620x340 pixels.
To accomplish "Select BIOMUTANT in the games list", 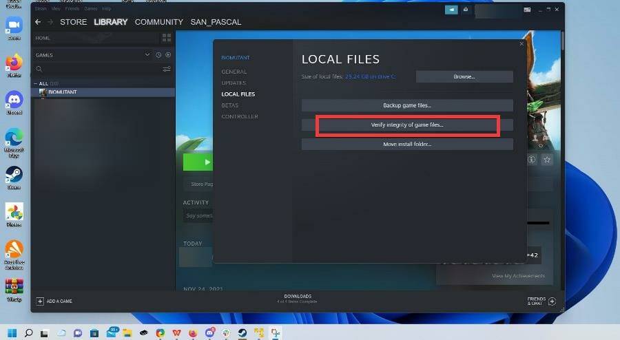I will [103, 92].
